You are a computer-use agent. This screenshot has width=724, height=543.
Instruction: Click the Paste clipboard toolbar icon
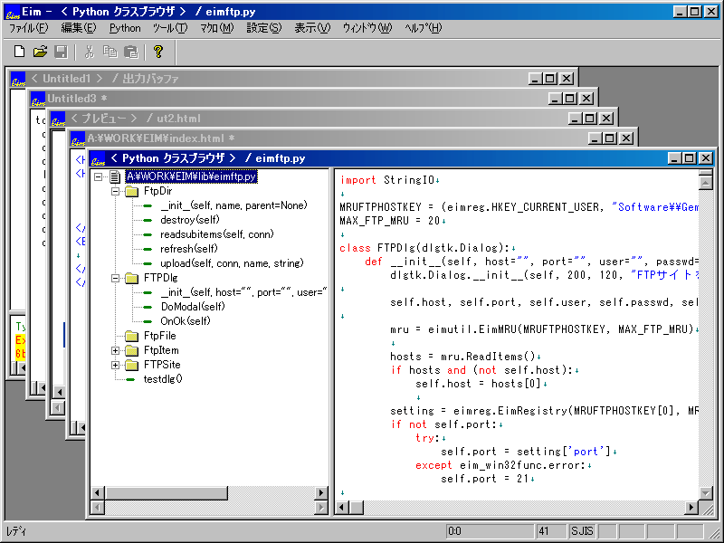(131, 52)
